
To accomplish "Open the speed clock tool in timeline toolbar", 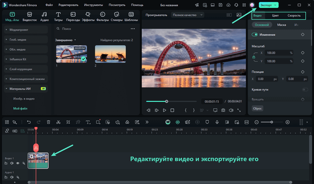I will point(118,122).
